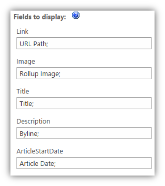Click the Byline; value text
The width and height of the screenshot is (165, 186).
[29, 134]
